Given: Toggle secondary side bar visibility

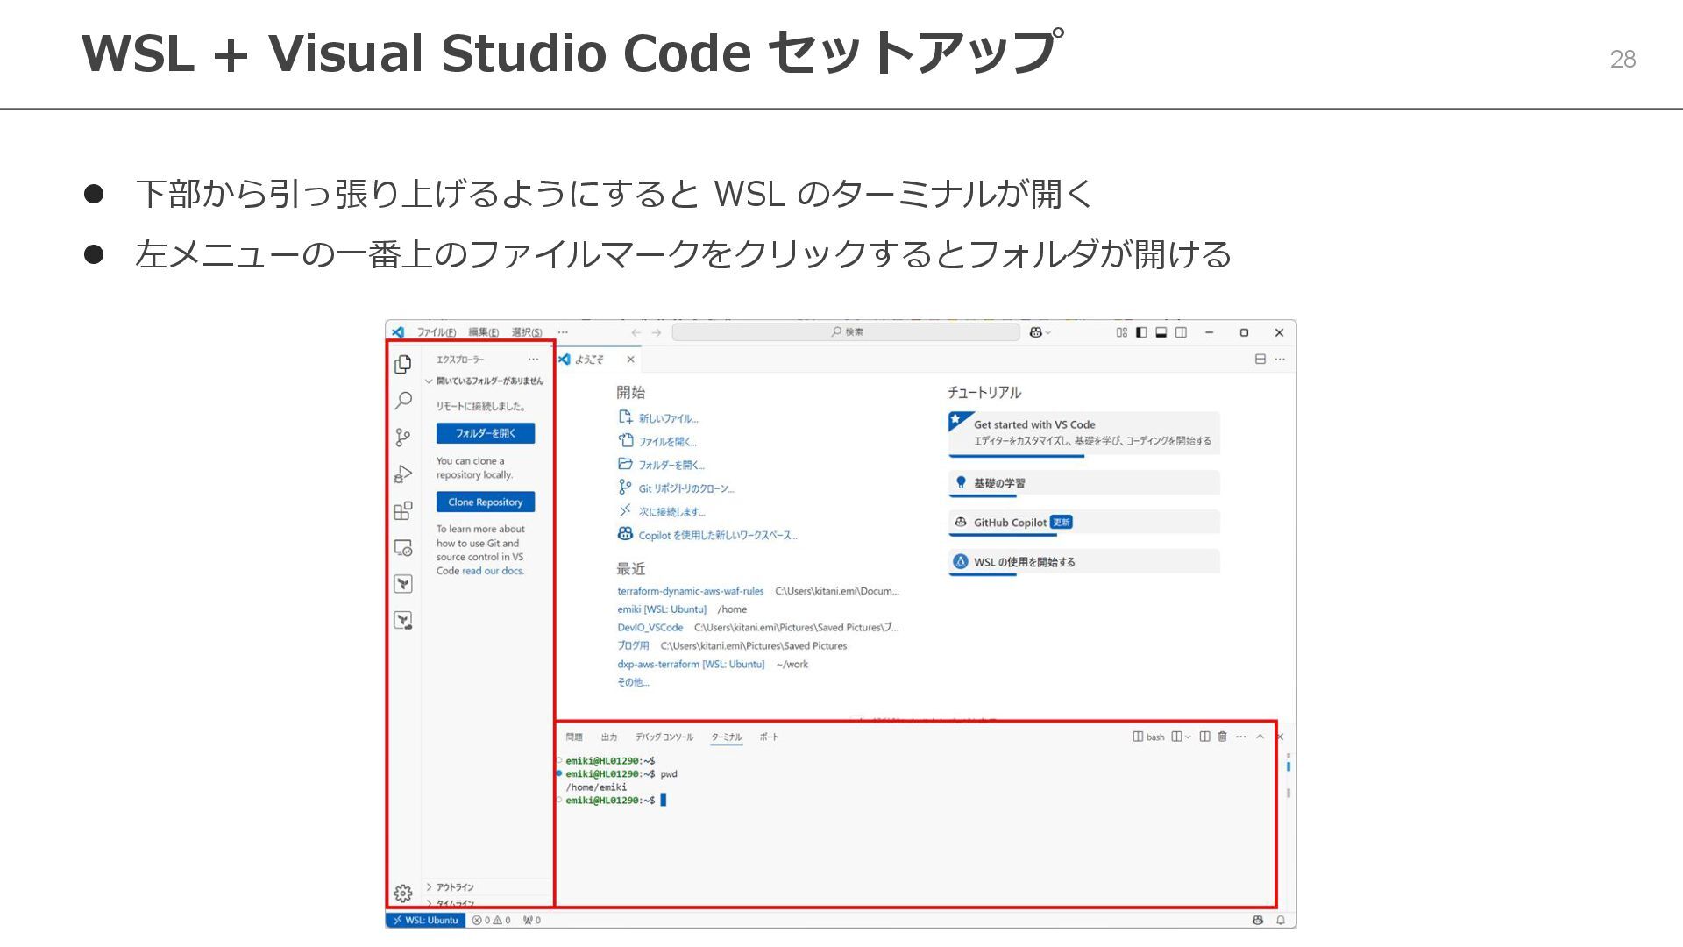Looking at the screenshot, I should pyautogui.click(x=1182, y=332).
